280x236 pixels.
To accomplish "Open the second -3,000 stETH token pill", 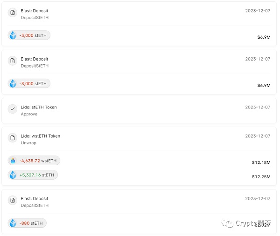I will tap(29, 83).
